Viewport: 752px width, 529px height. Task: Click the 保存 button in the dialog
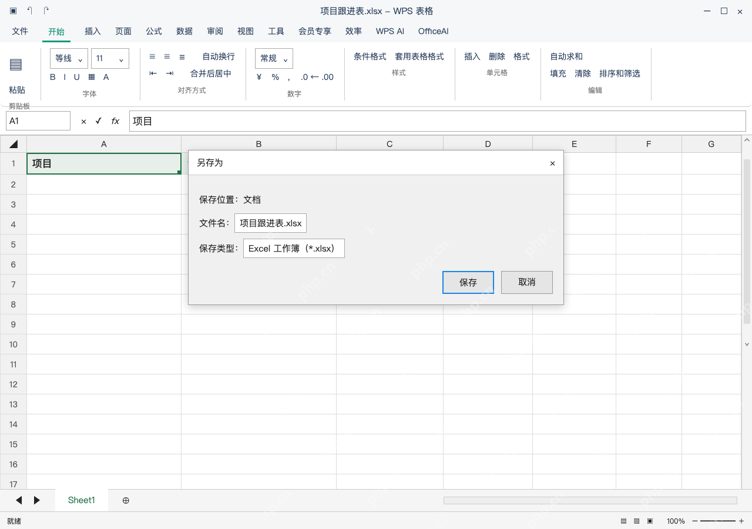click(x=468, y=282)
